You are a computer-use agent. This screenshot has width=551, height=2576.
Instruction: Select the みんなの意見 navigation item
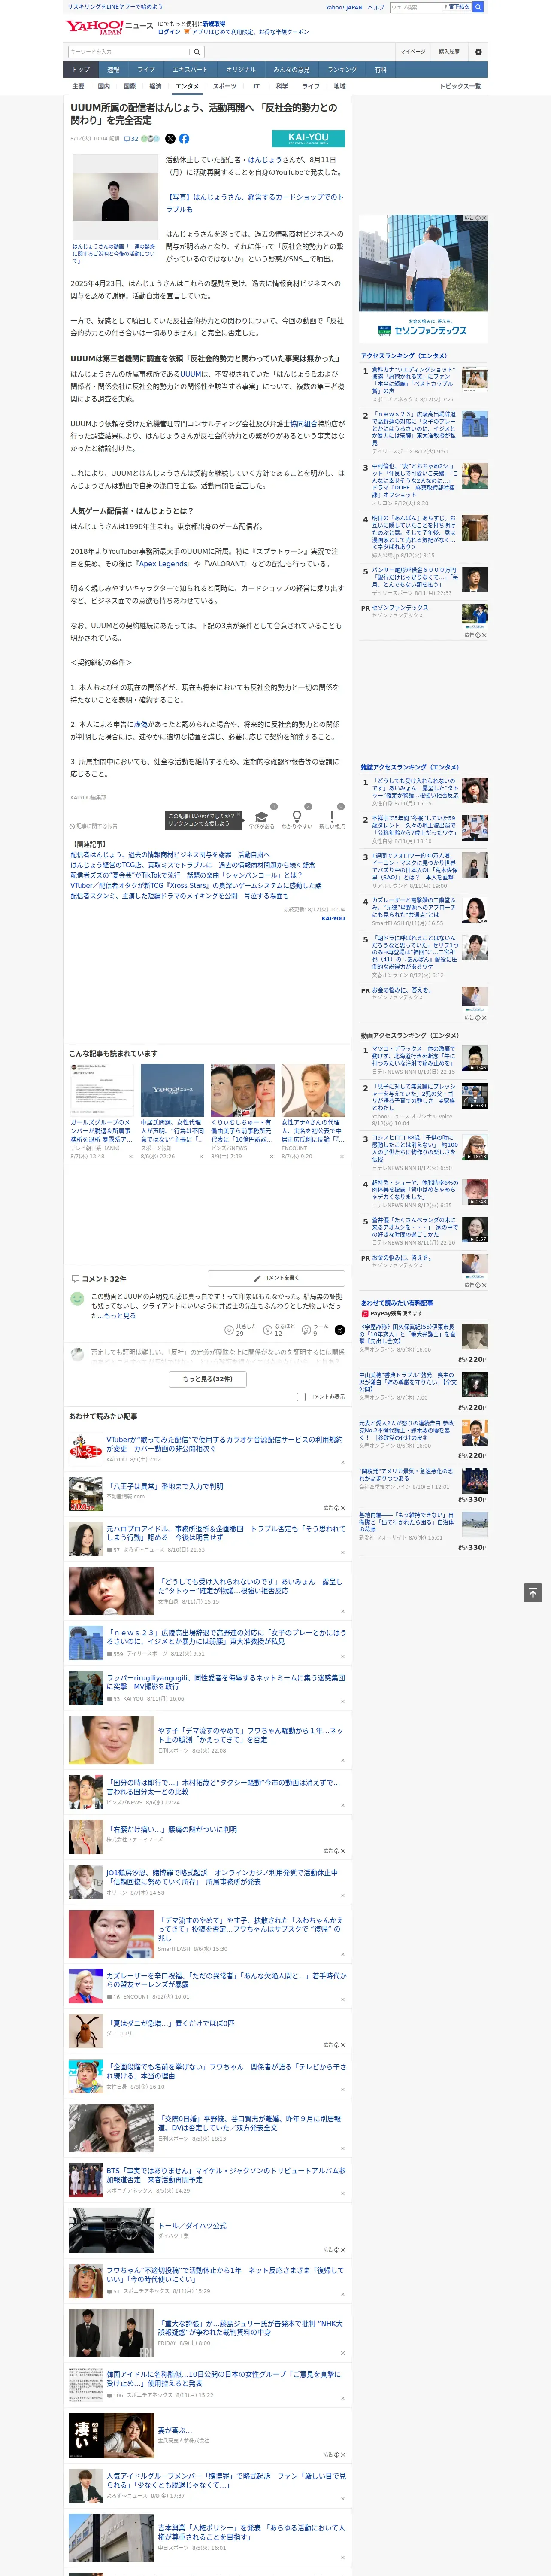[x=291, y=70]
